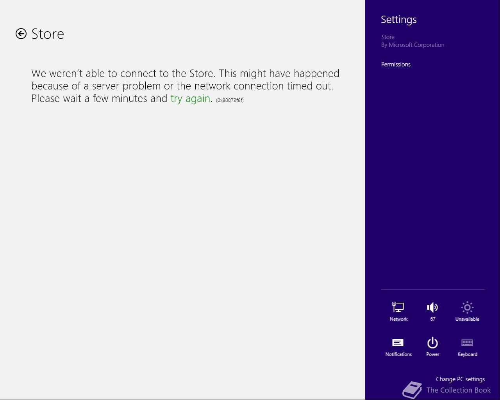
Task: Click the 'Store' page title
Action: click(x=48, y=34)
